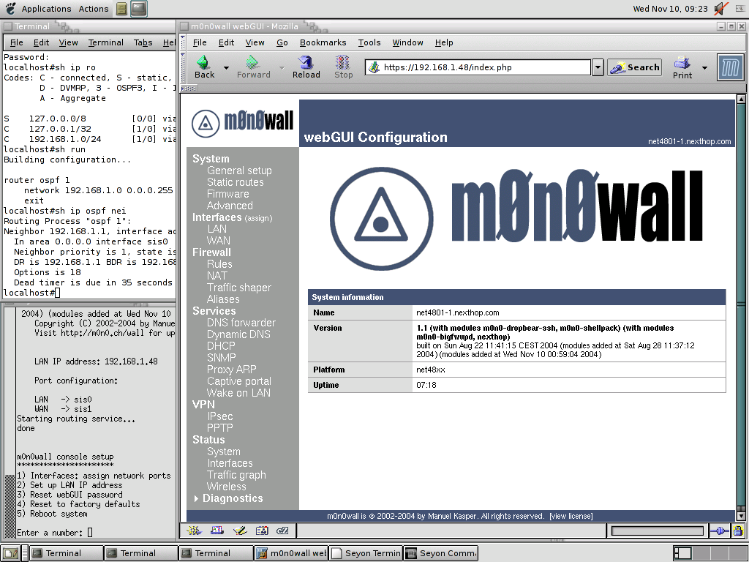The height and width of the screenshot is (562, 749).
Task: Click the m0n0wall logo in the sidebar header
Action: point(243,121)
